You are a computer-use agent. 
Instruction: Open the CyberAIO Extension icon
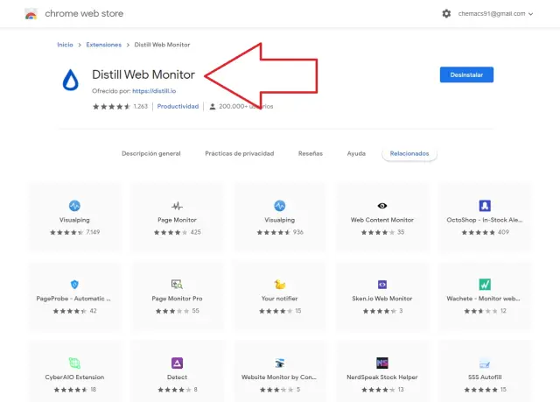click(74, 363)
